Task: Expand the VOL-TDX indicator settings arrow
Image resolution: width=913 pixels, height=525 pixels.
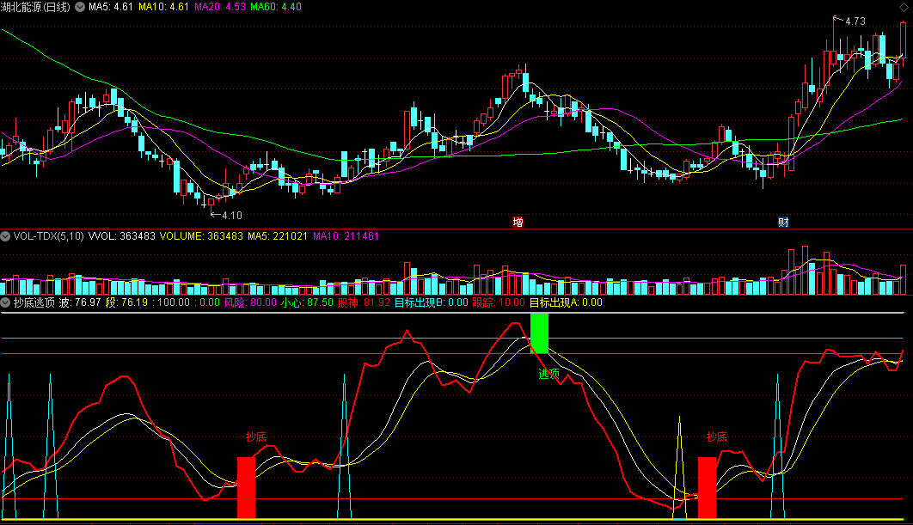Action: point(5,236)
